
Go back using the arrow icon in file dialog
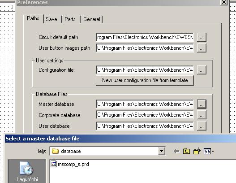tap(176, 151)
